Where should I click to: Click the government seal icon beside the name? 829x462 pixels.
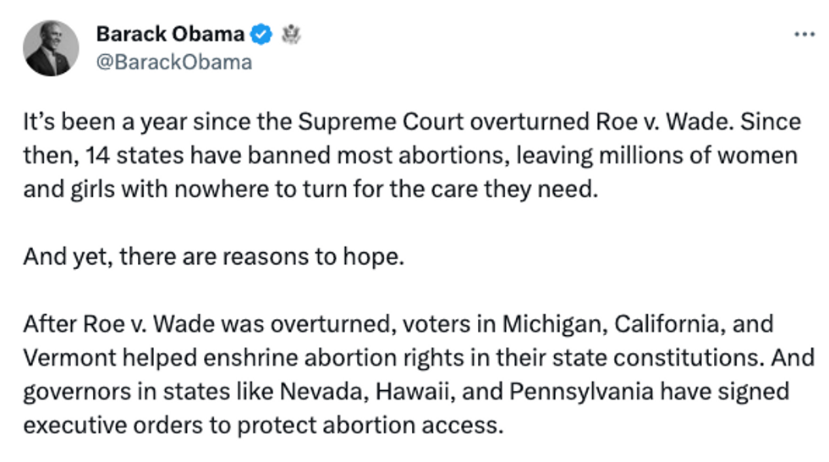click(291, 35)
